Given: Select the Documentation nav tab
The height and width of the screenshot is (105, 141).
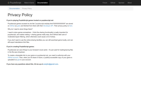Looking at the screenshot, I should pyautogui.click(x=43, y=3).
